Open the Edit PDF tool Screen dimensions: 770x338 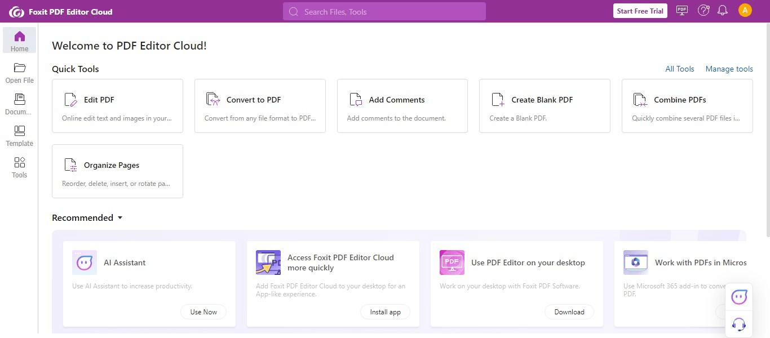coord(117,106)
